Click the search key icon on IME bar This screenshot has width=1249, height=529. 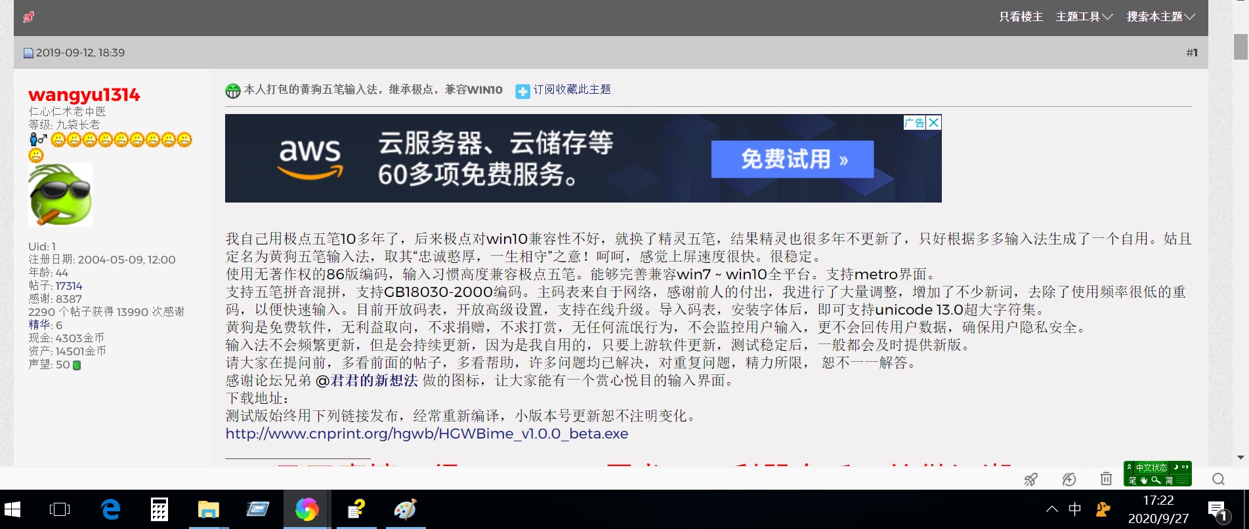click(x=1156, y=480)
